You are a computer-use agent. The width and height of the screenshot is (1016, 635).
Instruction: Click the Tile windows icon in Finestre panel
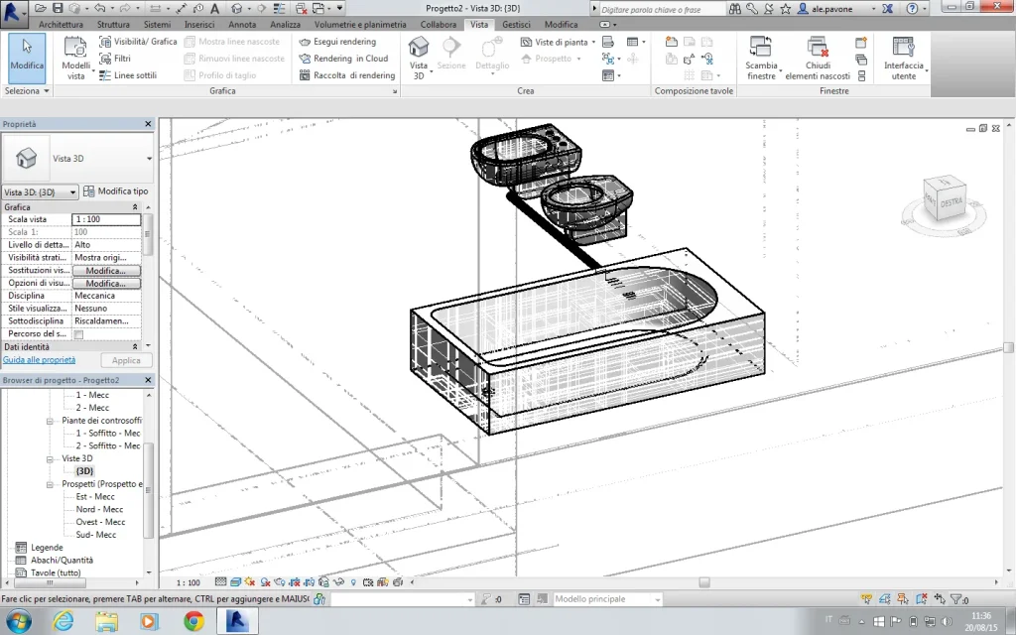pos(861,75)
